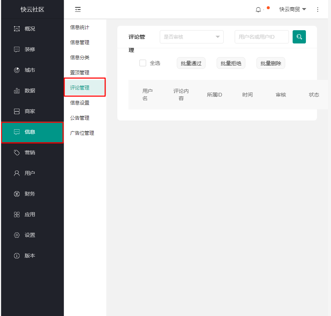Viewport: 331px width, 316px height.
Task: Switch to 置顶管理 submenu item
Action: tap(80, 73)
